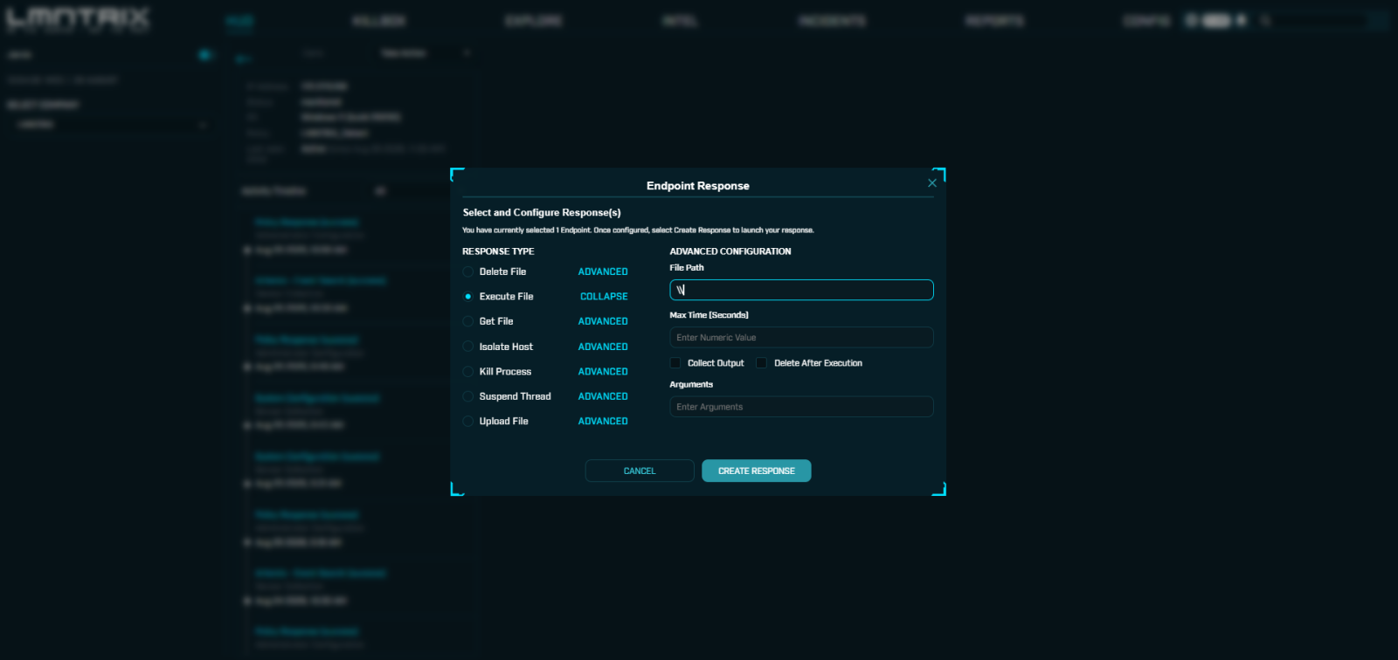Cancel the endpoint response dialog

[x=640, y=471]
